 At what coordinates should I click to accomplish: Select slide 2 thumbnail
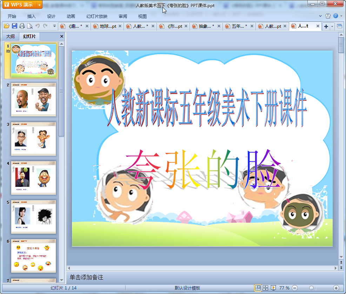34,100
